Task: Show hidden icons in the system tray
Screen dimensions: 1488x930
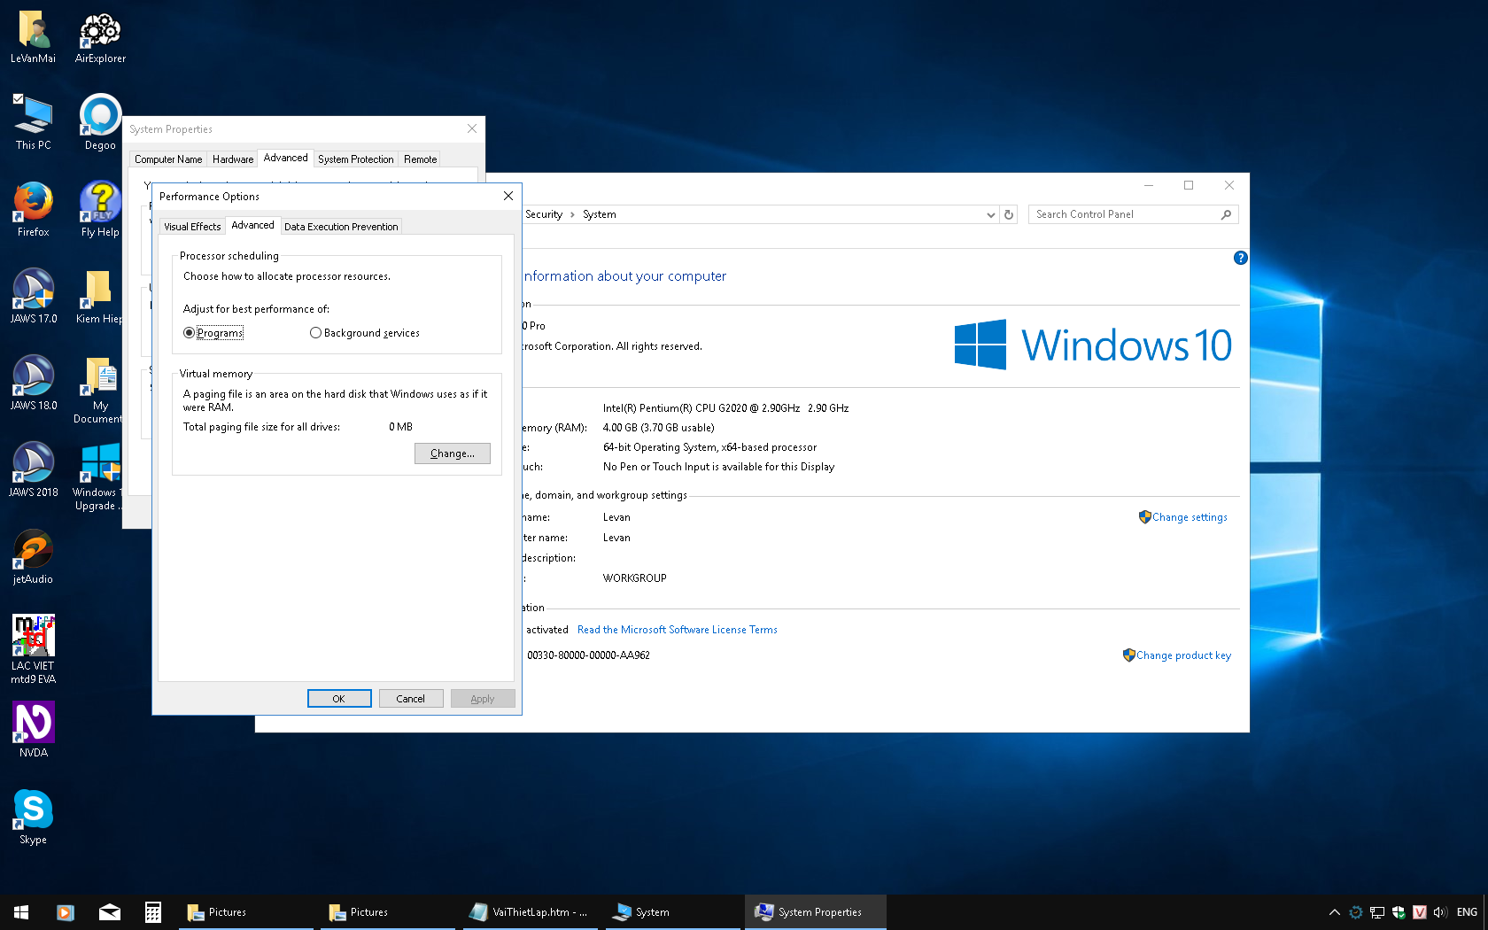Action: pos(1333,911)
